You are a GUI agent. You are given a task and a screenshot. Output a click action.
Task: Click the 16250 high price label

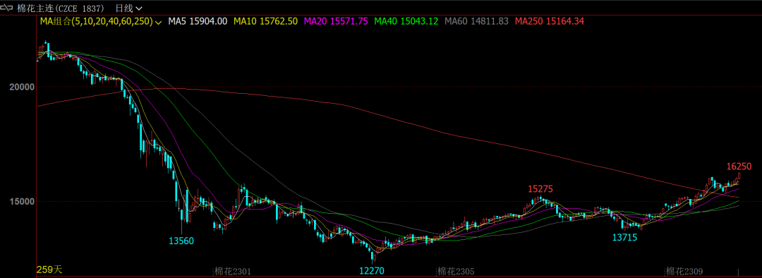739,167
